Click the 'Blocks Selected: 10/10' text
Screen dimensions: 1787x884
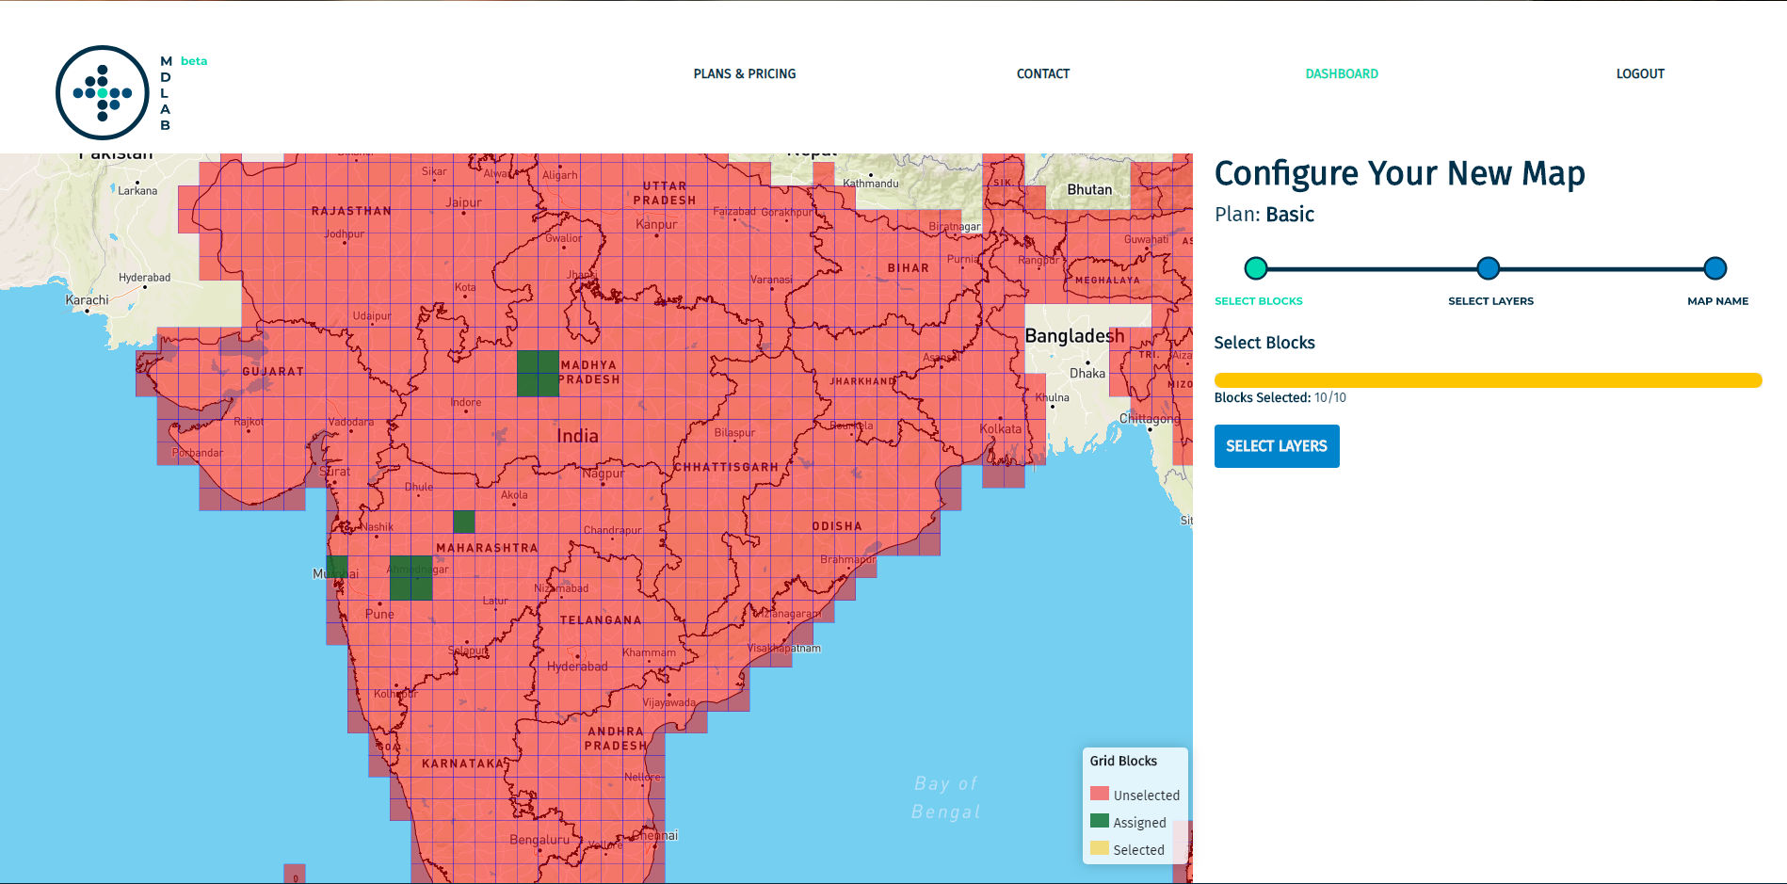(1280, 397)
